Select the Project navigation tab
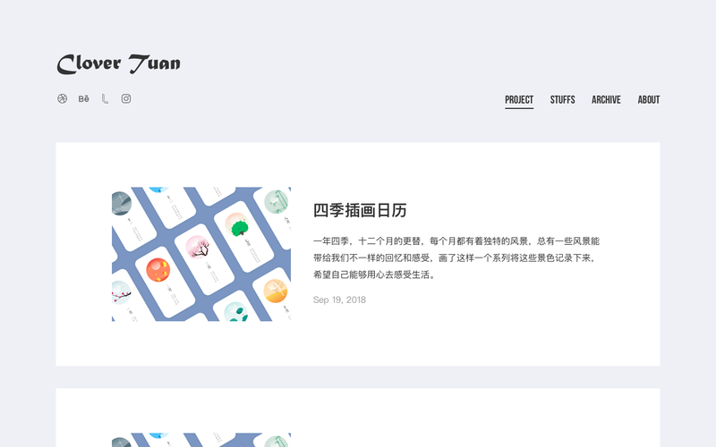This screenshot has height=447, width=716. point(519,100)
